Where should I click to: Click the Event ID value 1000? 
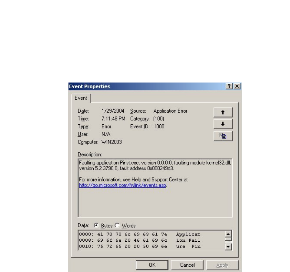[159, 126]
